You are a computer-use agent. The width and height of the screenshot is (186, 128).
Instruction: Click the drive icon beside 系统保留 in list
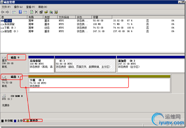pos(2,24)
